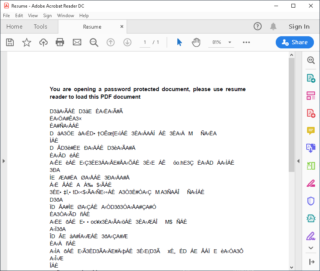
Task: Select the Hand pan tool
Action: 196,42
